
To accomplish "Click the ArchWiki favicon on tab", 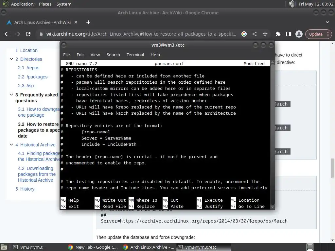I will 9,22.
